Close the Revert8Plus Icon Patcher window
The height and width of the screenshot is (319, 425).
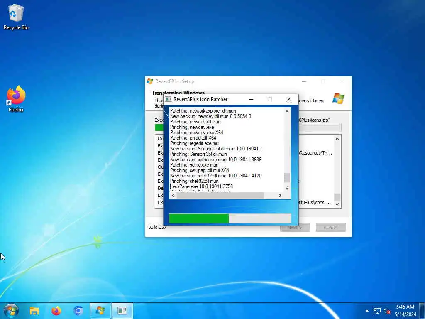[289, 99]
